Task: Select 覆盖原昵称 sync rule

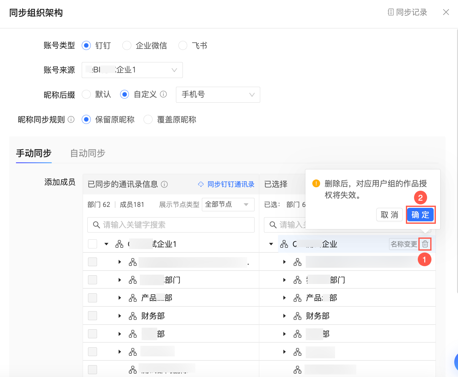Action: 148,120
